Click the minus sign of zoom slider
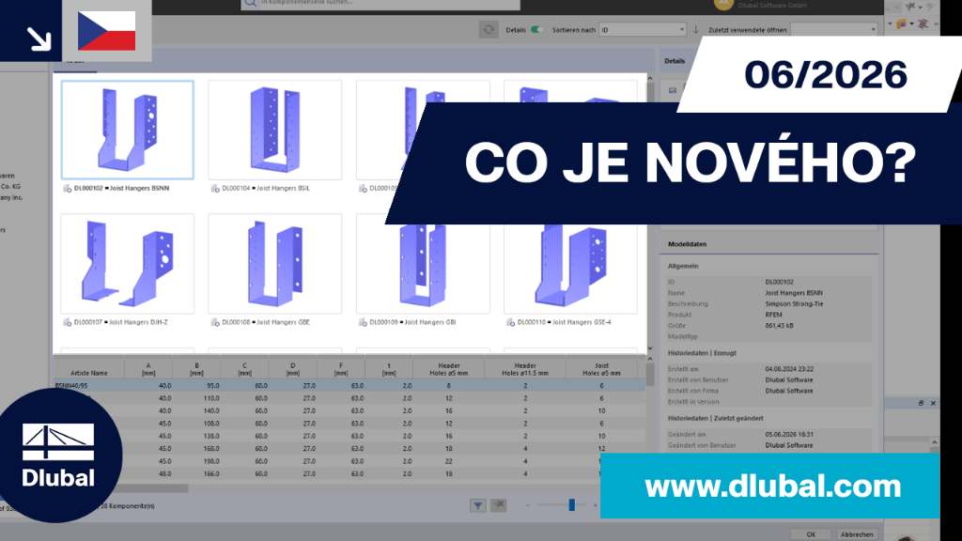Image resolution: width=962 pixels, height=541 pixels. coord(528,505)
